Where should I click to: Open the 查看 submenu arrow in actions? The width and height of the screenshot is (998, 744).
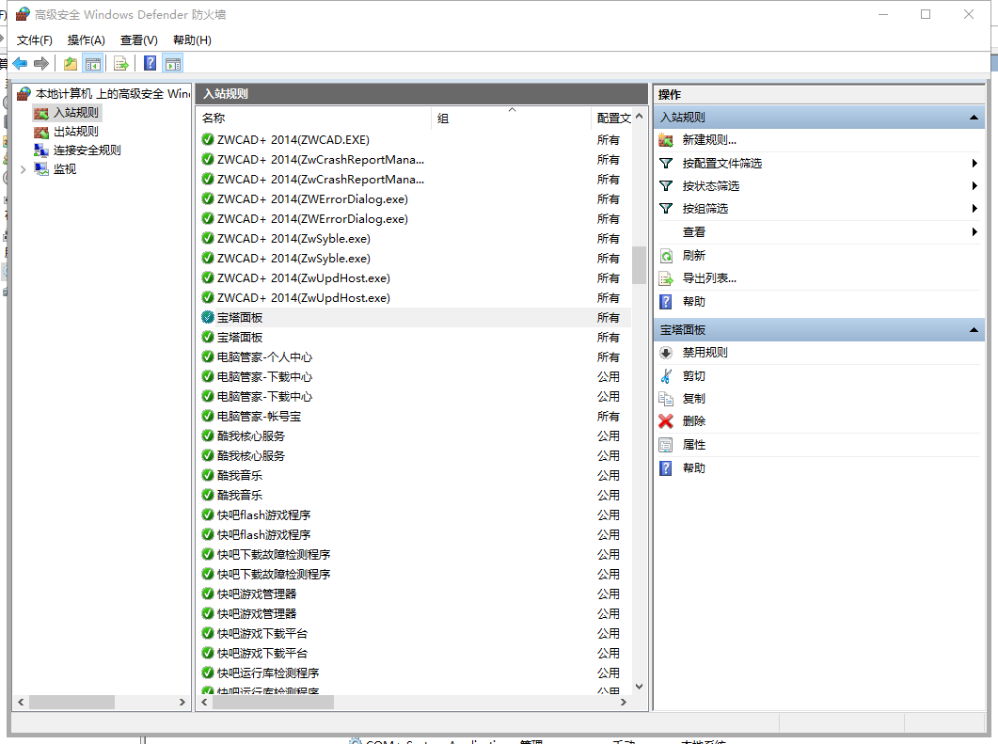974,231
